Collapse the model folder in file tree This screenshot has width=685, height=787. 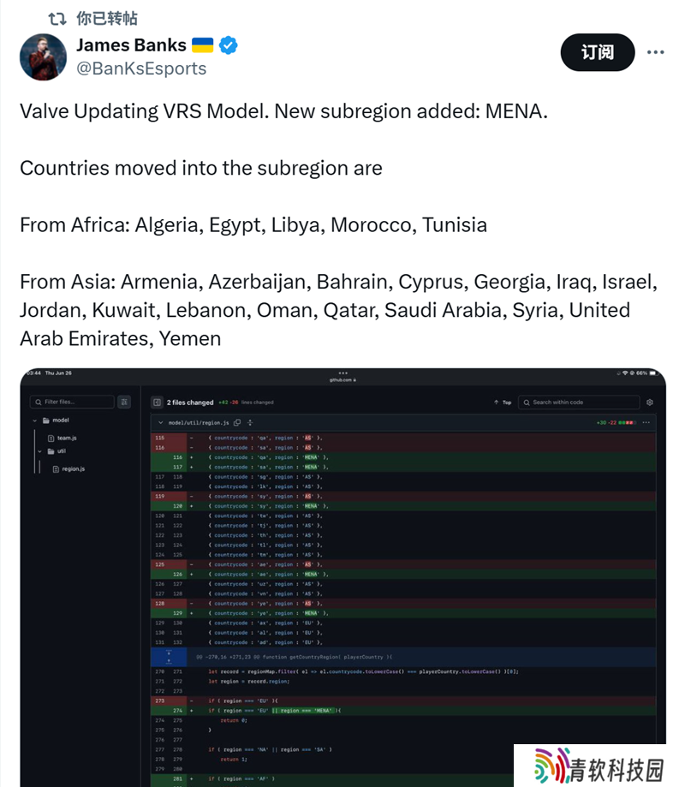pyautogui.click(x=34, y=420)
